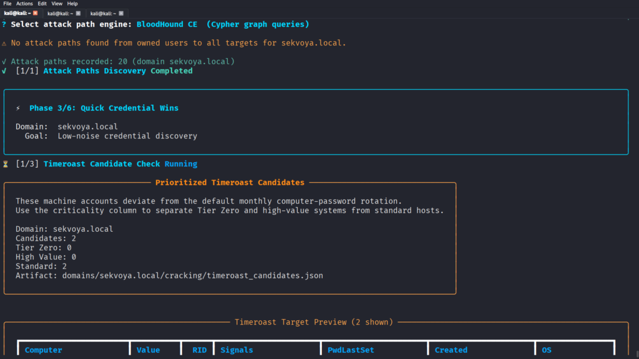639x359 pixels.
Task: Open the Actions menu
Action: point(24,4)
